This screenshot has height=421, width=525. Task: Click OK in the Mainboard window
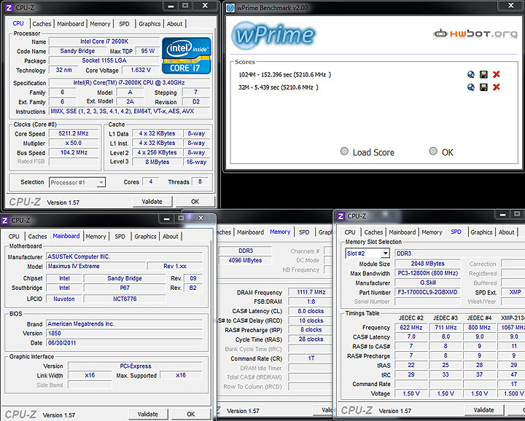coord(191,414)
